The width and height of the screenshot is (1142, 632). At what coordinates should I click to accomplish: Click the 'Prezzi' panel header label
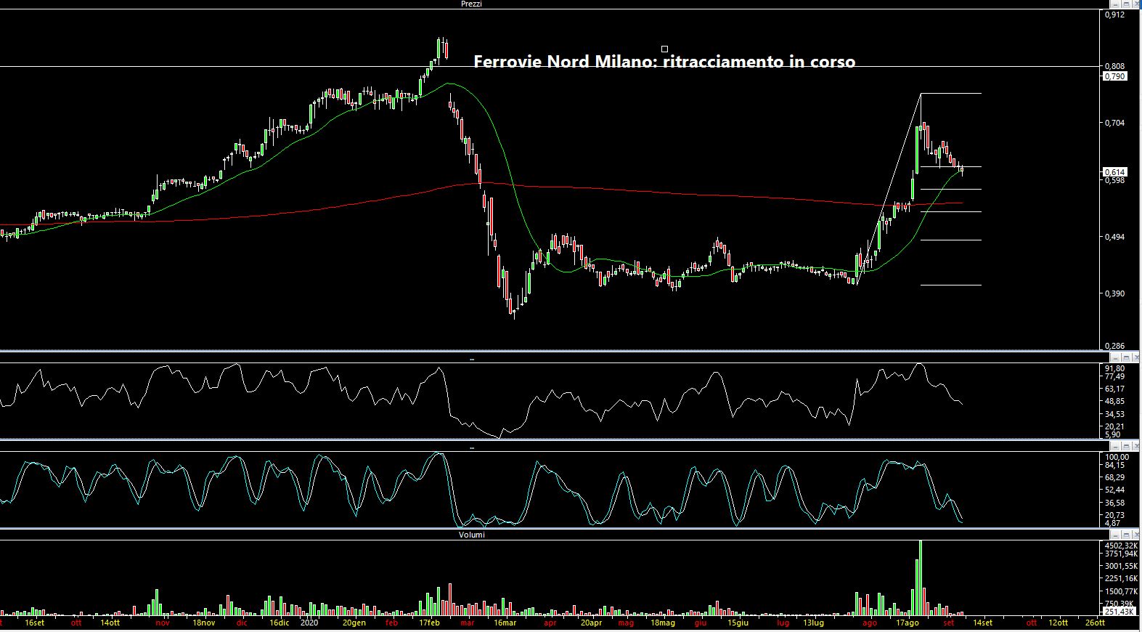(x=471, y=4)
